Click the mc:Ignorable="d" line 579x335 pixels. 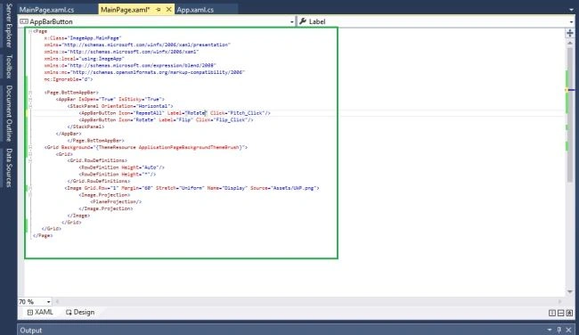click(69, 79)
